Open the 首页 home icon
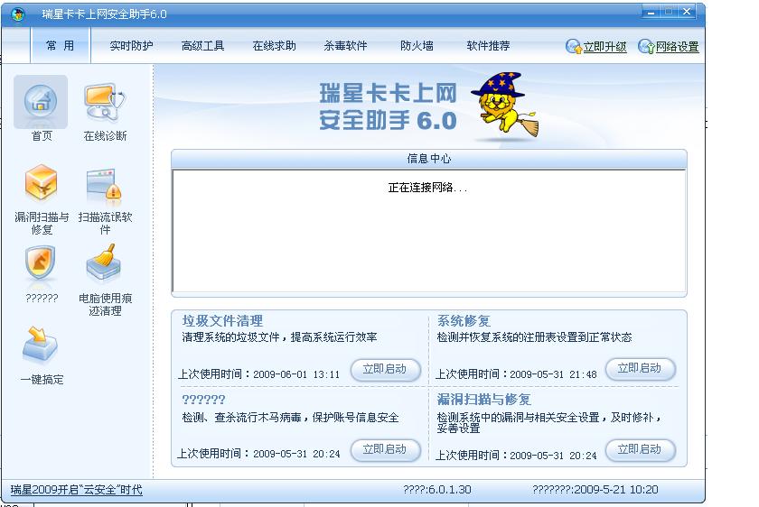 41,102
